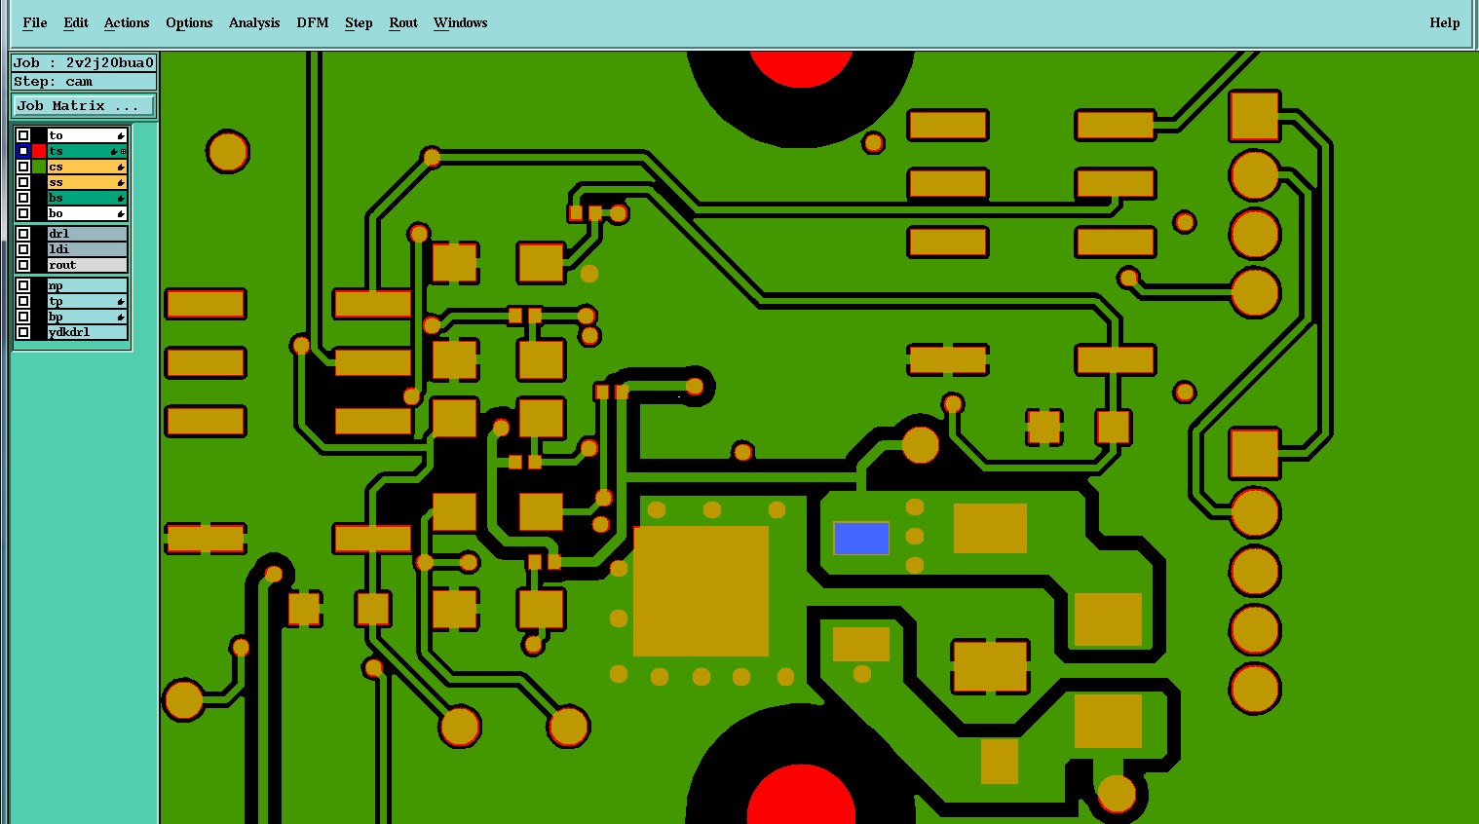Click the 'Job : 2v2j20bua0' label
The height and width of the screenshot is (824, 1479).
(x=84, y=62)
